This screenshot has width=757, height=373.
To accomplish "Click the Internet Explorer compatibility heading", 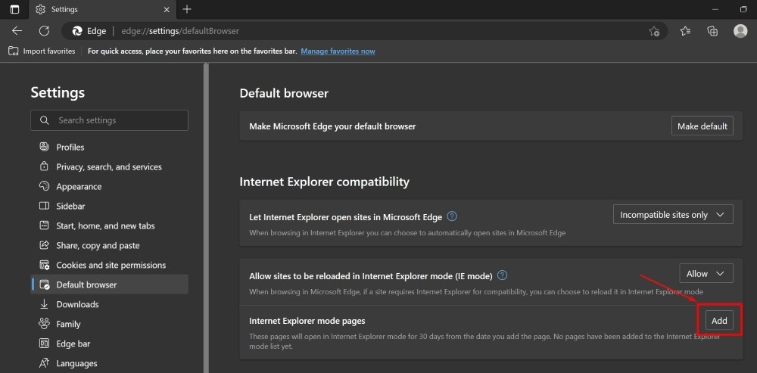I will (x=325, y=182).
